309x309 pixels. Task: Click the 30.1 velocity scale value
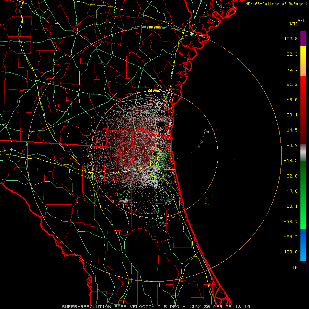[x=292, y=115]
